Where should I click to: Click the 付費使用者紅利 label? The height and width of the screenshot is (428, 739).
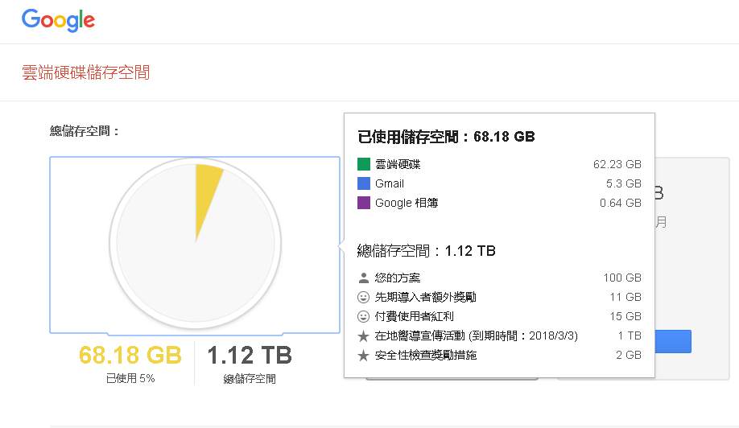pyautogui.click(x=415, y=316)
